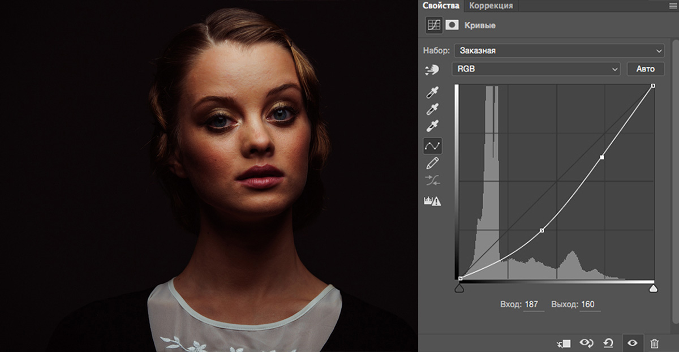Click the on-image adjustment hand tool
This screenshot has height=352, width=679.
pos(432,69)
